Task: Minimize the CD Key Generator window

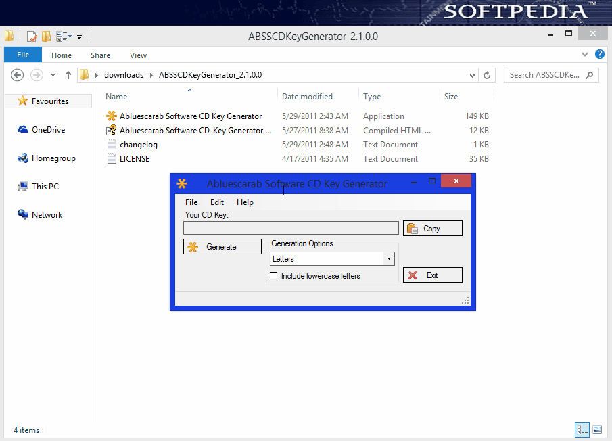Action: click(414, 181)
